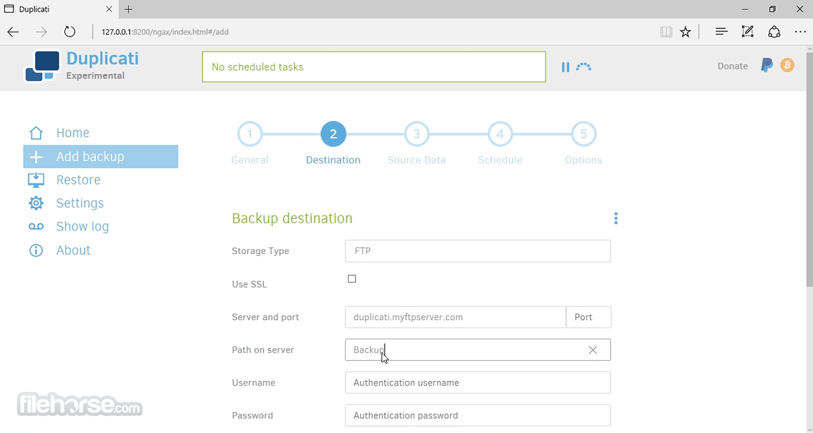Select wizard step 2 Destination

[333, 135]
